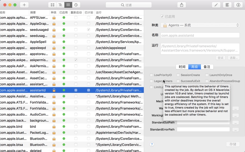Select the appsleepd row

[x=72, y=48]
